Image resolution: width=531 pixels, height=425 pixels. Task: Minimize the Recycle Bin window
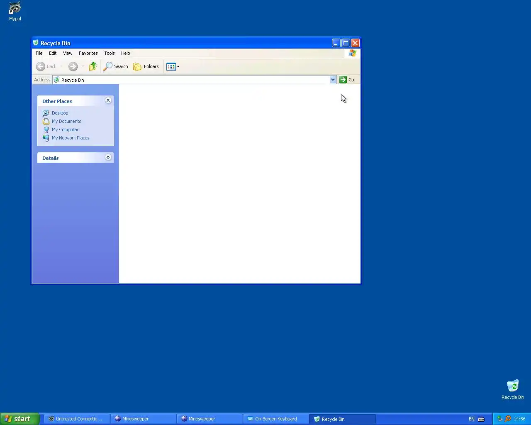336,43
